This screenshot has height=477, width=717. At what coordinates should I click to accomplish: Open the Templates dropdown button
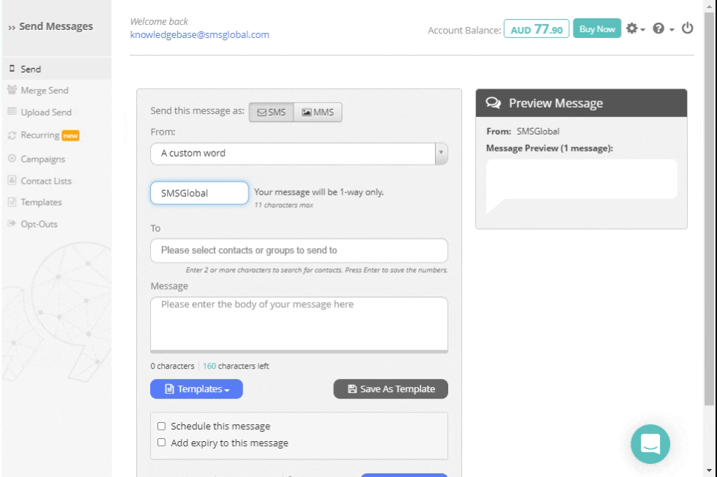(x=196, y=389)
